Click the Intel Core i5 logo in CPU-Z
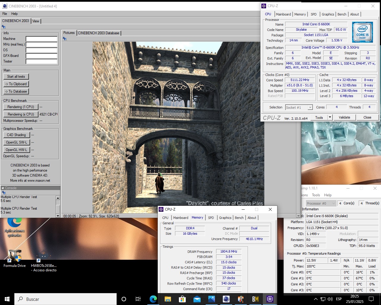Screen dimensions: 381x305 pyautogui.click(x=362, y=32)
